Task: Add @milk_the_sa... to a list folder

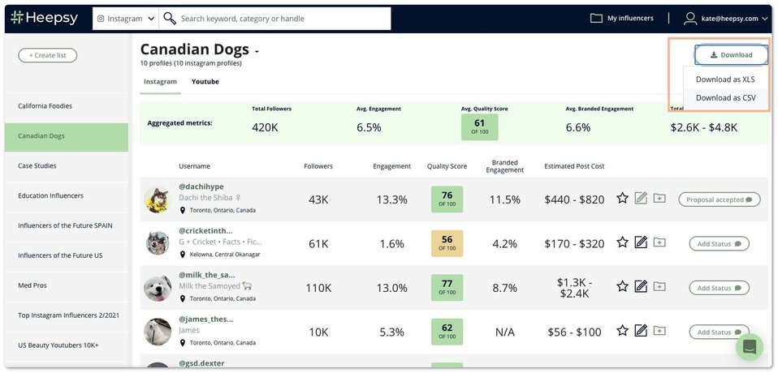Action: coord(659,287)
